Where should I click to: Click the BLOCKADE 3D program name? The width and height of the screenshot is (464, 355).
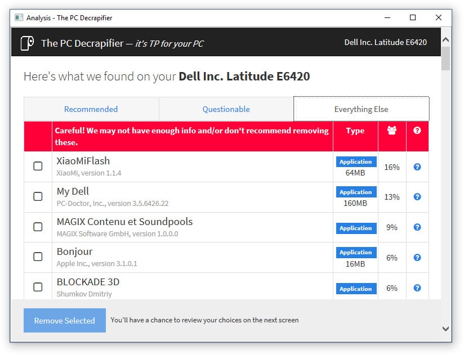pos(88,282)
